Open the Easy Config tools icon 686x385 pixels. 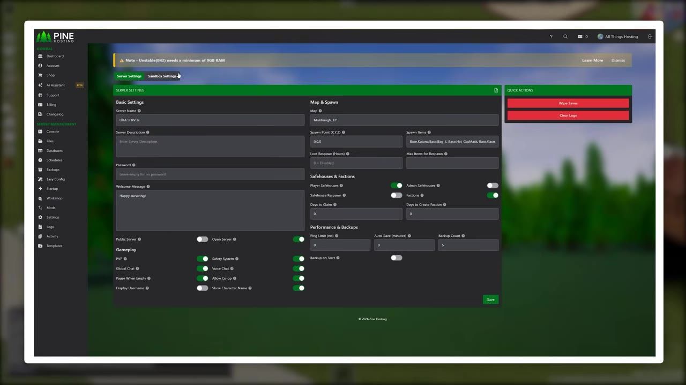(x=40, y=179)
